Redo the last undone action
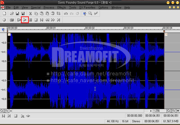 (72, 13)
